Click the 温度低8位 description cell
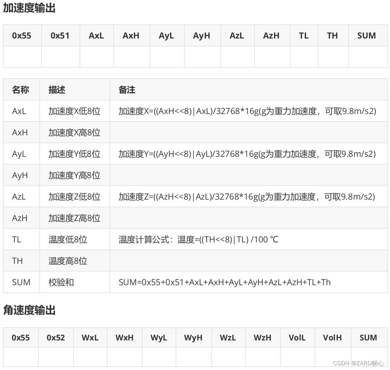Viewport: 390px width, 370px height. tap(75, 239)
